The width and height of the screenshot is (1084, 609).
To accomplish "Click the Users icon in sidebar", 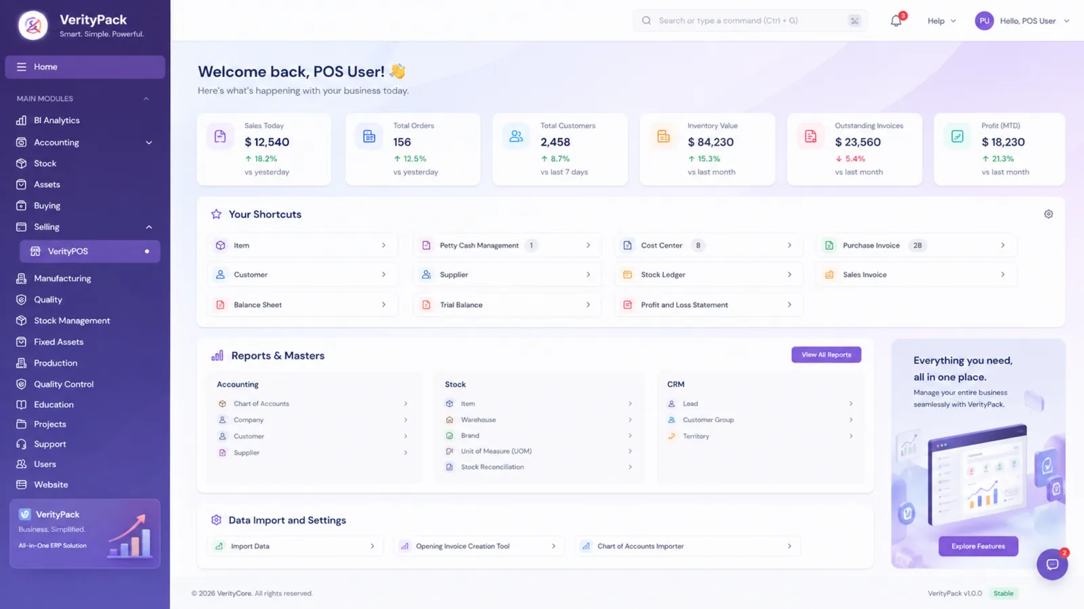I will tap(21, 464).
